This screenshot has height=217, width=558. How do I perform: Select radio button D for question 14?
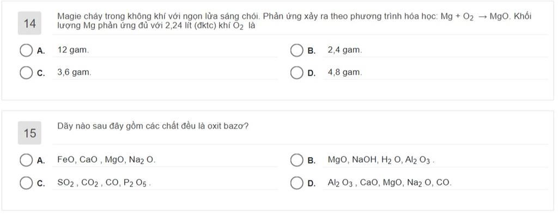(296, 73)
